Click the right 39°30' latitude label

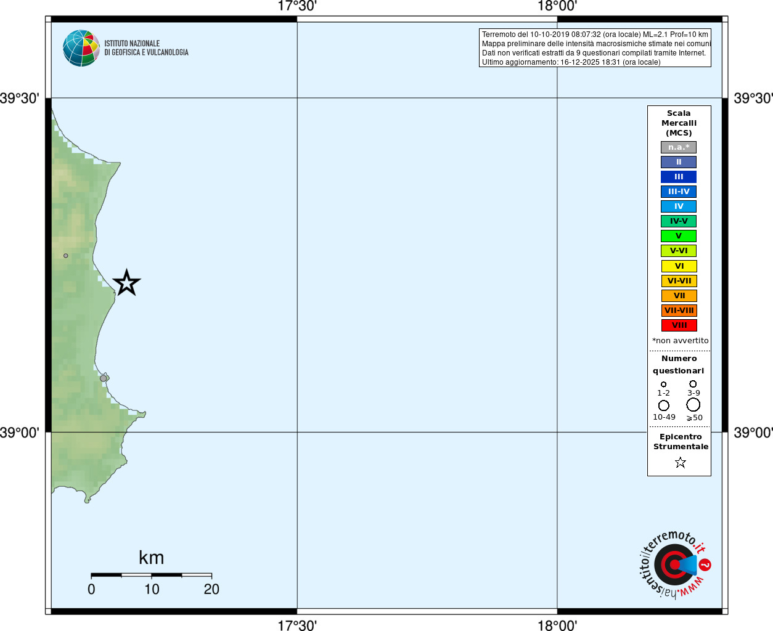pos(753,98)
